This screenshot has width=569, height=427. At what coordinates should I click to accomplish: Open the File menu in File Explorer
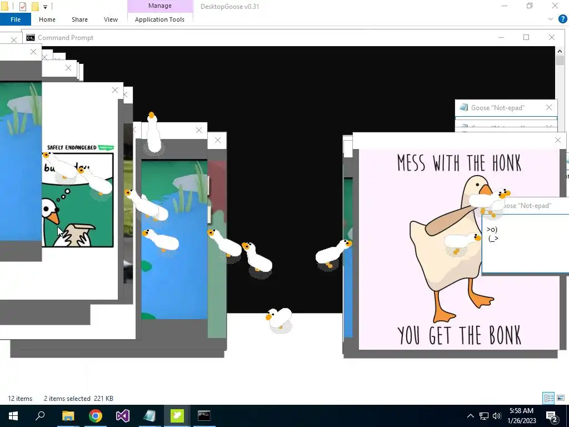coord(15,19)
